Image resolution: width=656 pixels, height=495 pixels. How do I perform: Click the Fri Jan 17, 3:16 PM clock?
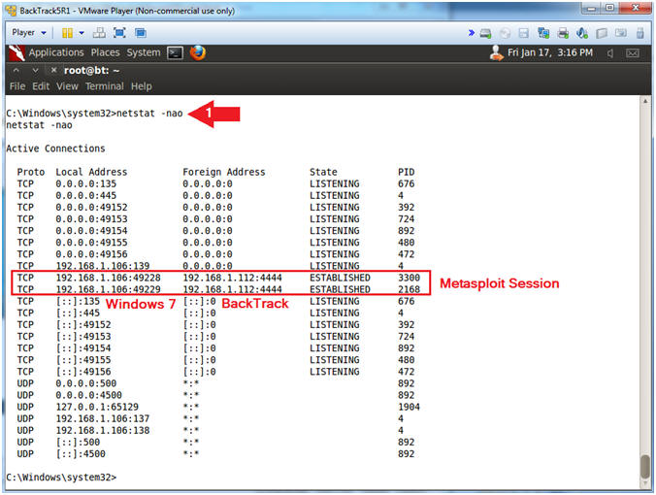coord(549,52)
